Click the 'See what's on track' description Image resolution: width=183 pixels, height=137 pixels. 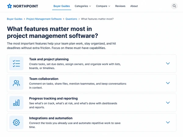point(73,105)
